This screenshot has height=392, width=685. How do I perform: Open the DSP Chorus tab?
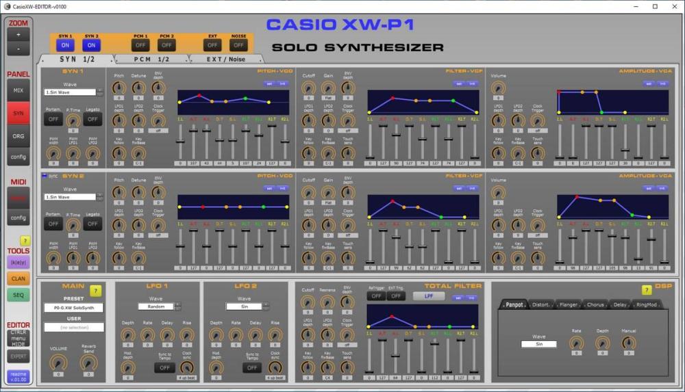pyautogui.click(x=595, y=304)
